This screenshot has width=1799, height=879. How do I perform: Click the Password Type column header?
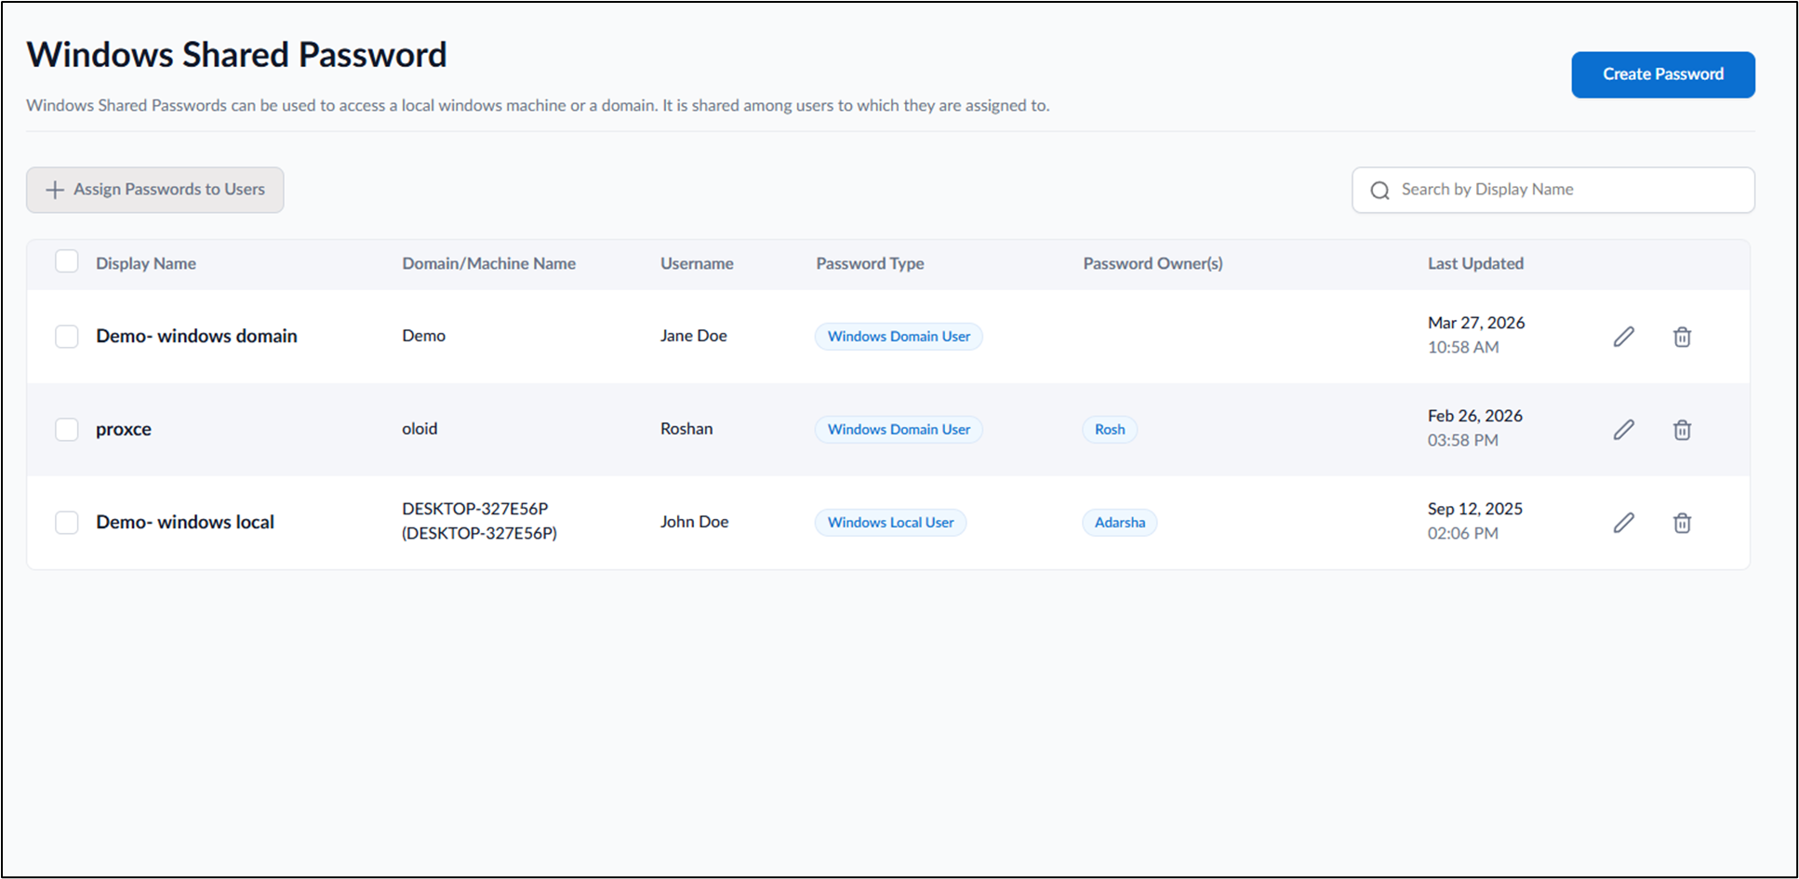(x=870, y=263)
